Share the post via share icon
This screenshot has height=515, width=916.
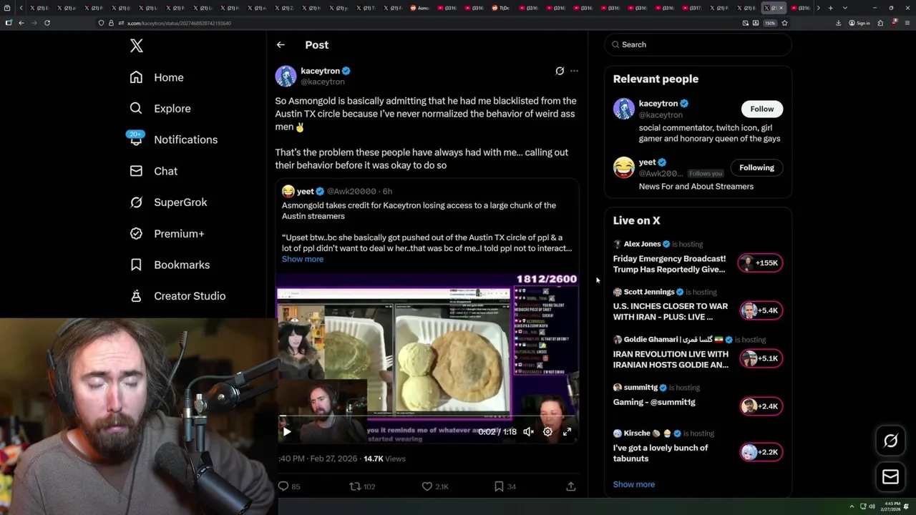[x=571, y=486]
